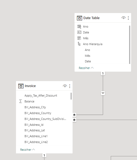Select Bill_Address_City field

coord(35,107)
